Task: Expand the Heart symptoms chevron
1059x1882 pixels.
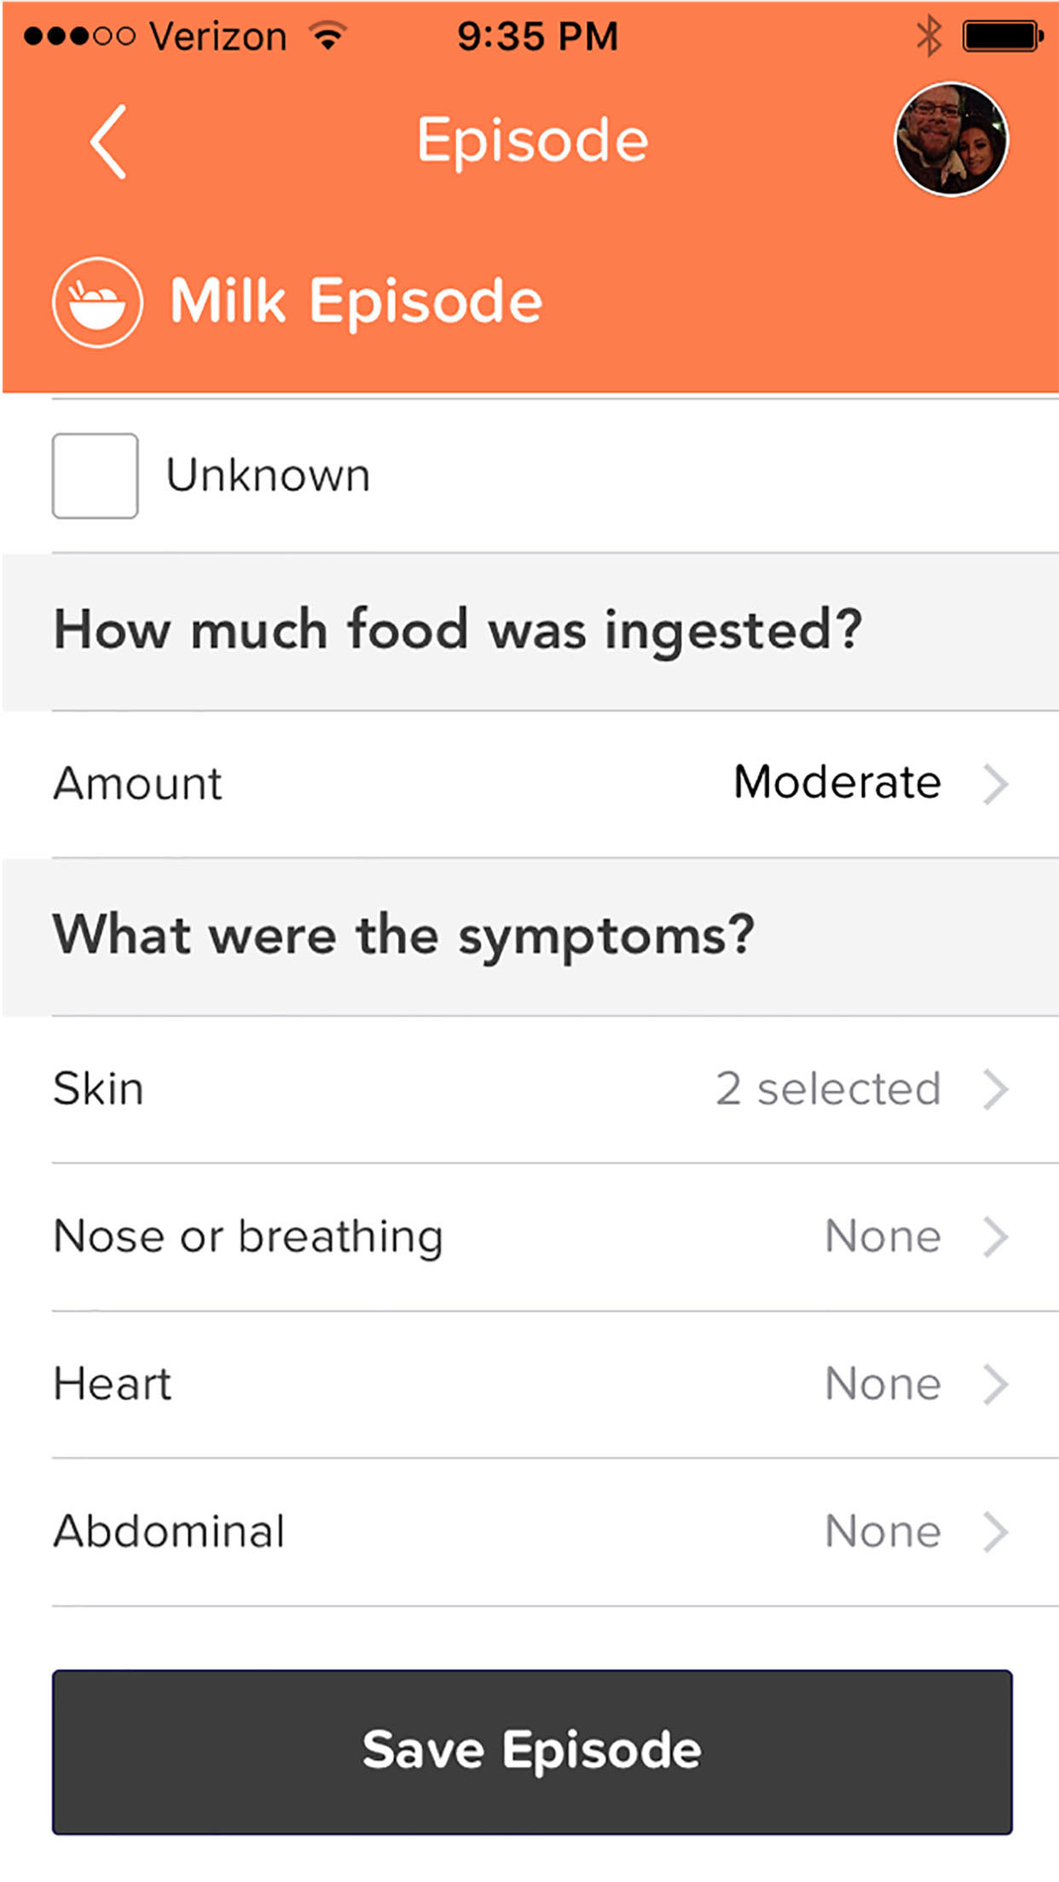Action: click(x=995, y=1384)
